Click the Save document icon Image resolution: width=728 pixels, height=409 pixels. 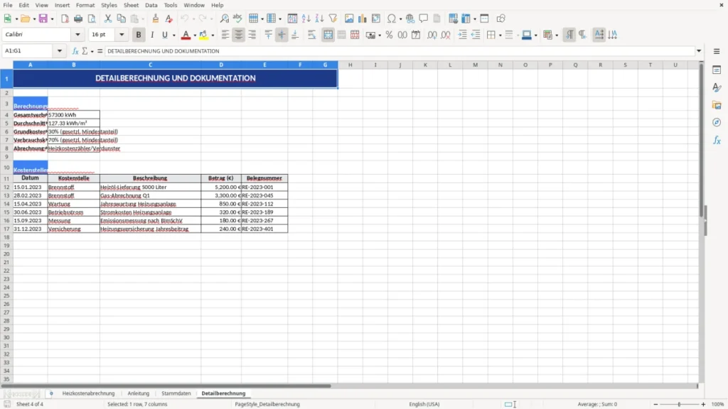(x=43, y=18)
